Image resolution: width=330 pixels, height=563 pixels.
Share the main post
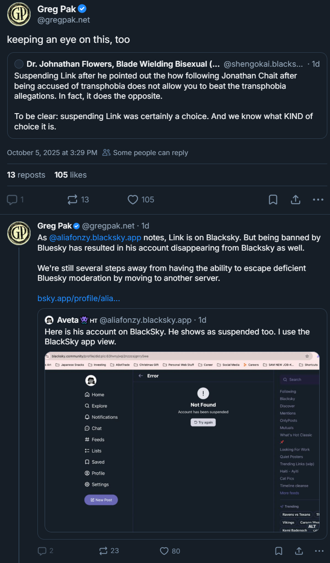coord(296,199)
